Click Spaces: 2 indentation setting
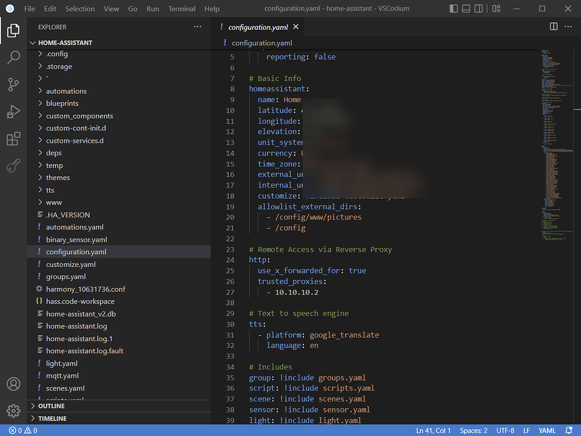The image size is (581, 436). click(x=473, y=431)
